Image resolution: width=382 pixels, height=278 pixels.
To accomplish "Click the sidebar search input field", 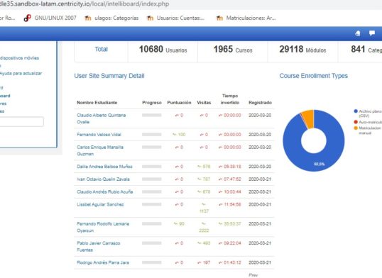I will 22,121.
